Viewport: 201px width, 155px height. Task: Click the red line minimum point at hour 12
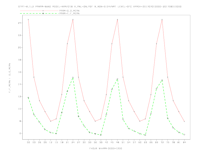[51, 121]
